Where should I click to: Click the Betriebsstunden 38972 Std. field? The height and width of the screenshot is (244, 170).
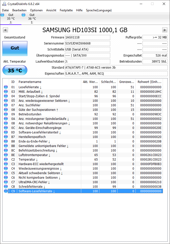pyautogui.click(x=155, y=62)
